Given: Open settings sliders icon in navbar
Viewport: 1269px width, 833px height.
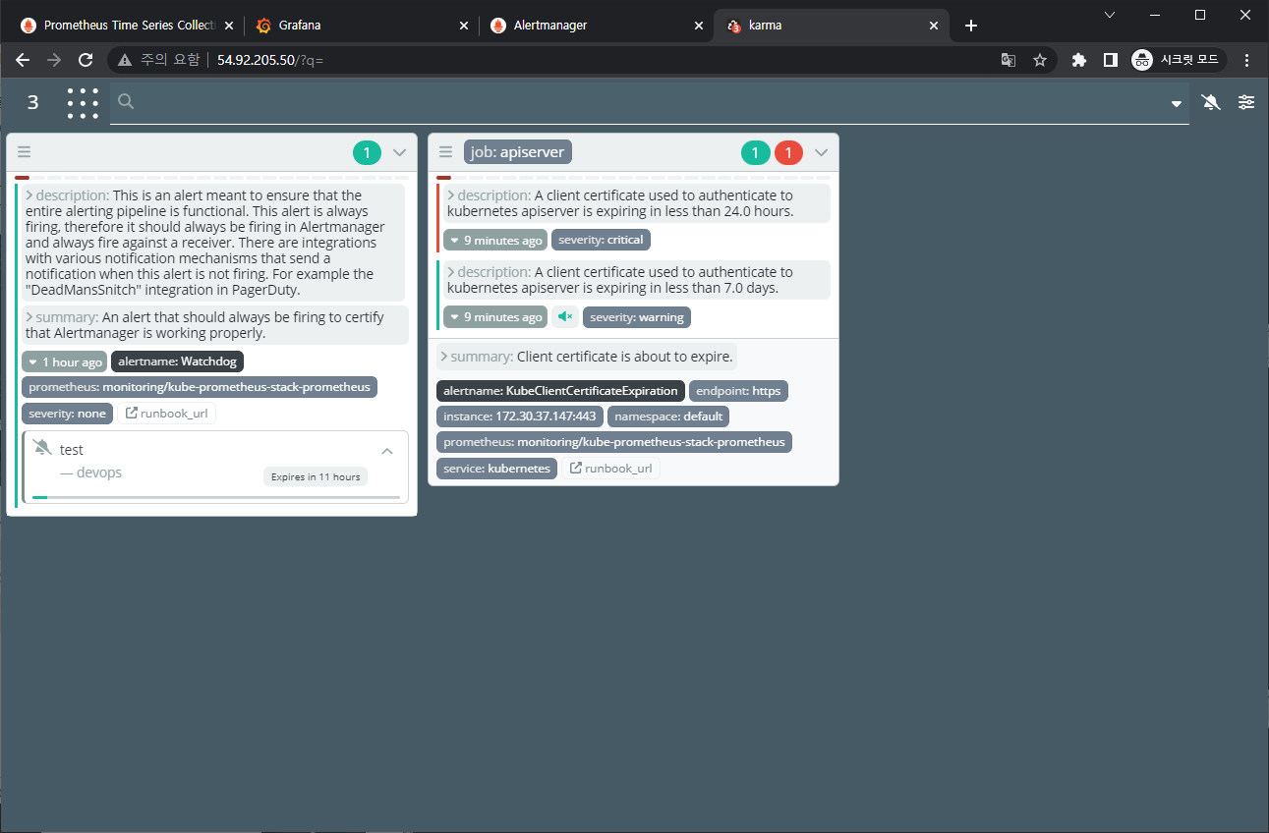Looking at the screenshot, I should [x=1246, y=102].
